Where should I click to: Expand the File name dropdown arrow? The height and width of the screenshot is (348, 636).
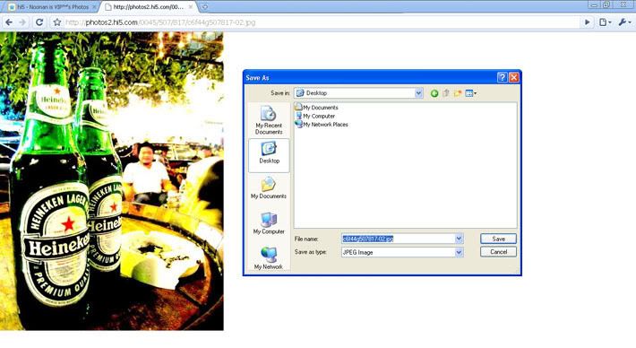point(459,239)
